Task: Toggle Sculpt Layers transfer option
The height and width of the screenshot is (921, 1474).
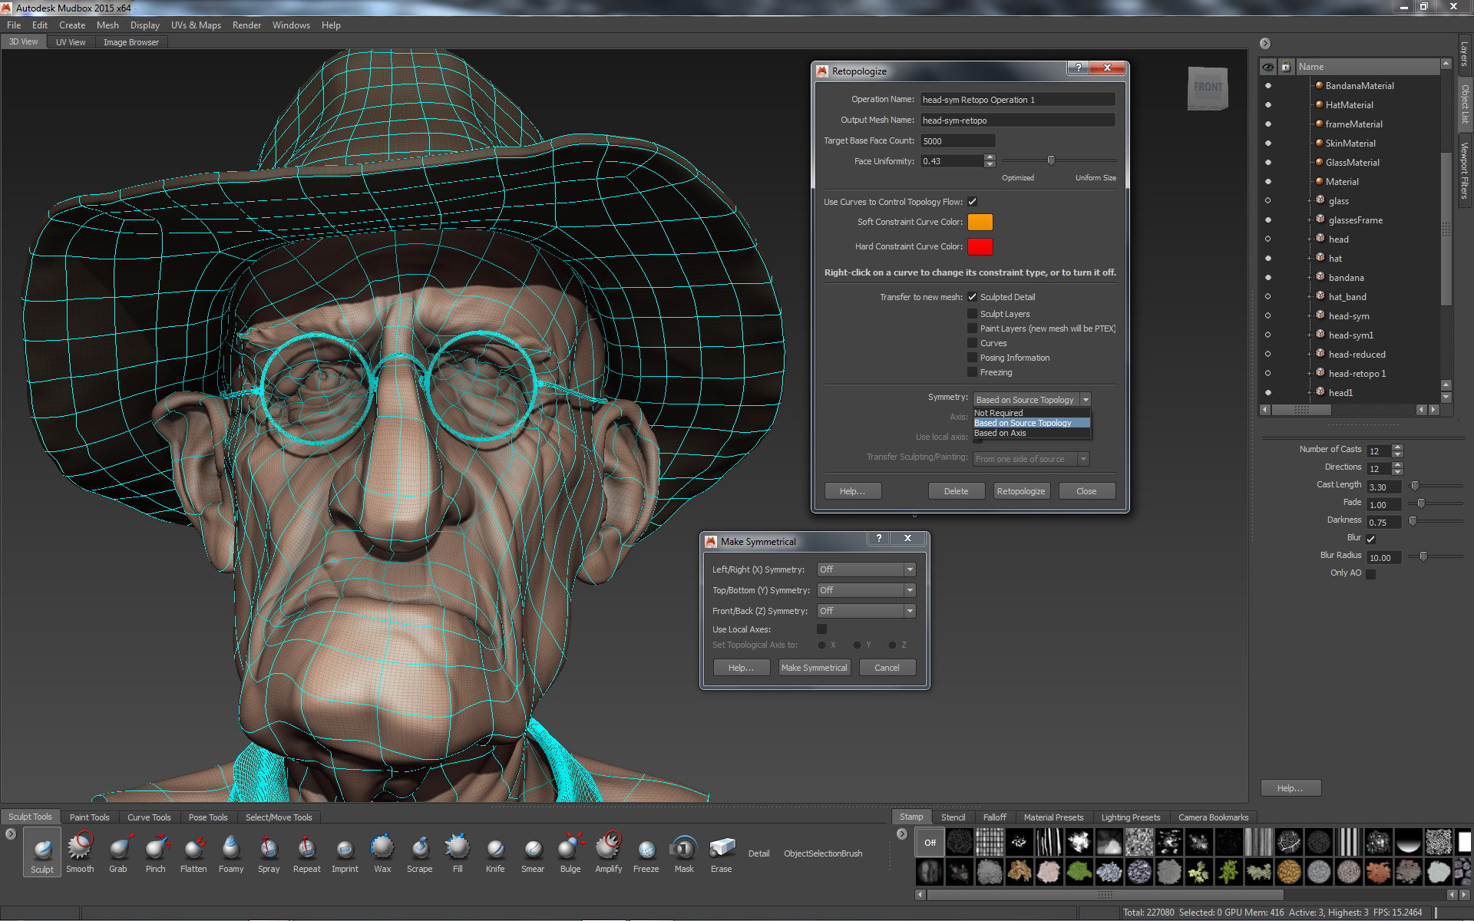Action: (x=972, y=314)
